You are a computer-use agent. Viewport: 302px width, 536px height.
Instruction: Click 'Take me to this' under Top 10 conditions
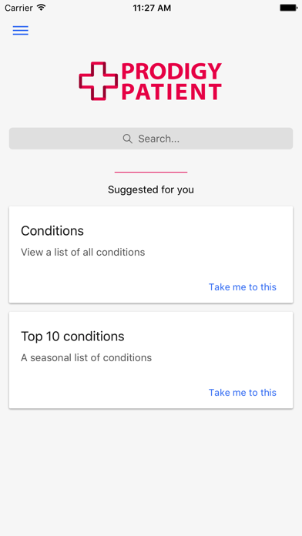click(243, 393)
